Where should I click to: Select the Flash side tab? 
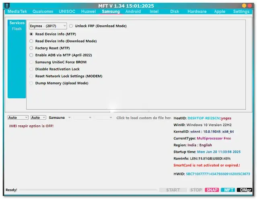[17, 29]
